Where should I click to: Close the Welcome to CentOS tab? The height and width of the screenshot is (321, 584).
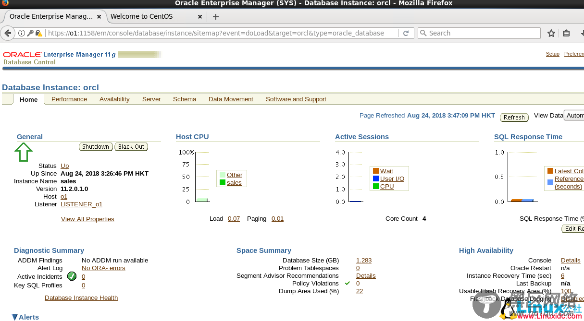pos(200,16)
